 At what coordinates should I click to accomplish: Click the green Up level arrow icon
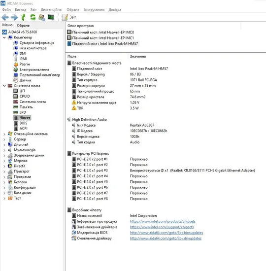pyautogui.click(x=23, y=17)
